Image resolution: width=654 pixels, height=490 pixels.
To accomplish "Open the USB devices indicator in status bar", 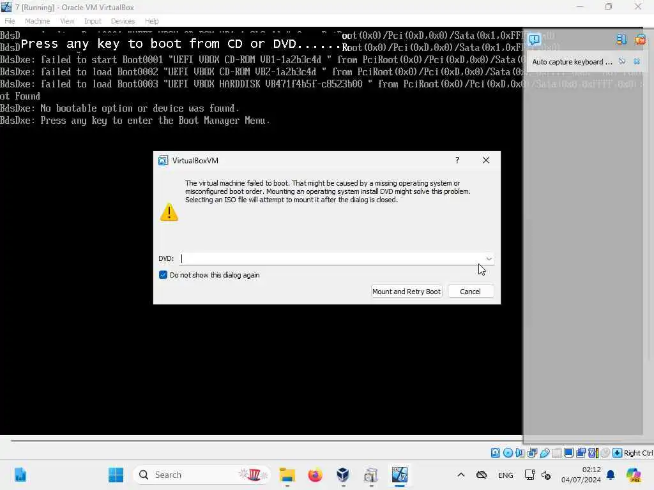I will [x=544, y=453].
